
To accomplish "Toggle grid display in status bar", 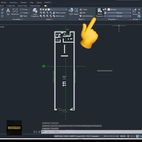I will (x=128, y=136).
